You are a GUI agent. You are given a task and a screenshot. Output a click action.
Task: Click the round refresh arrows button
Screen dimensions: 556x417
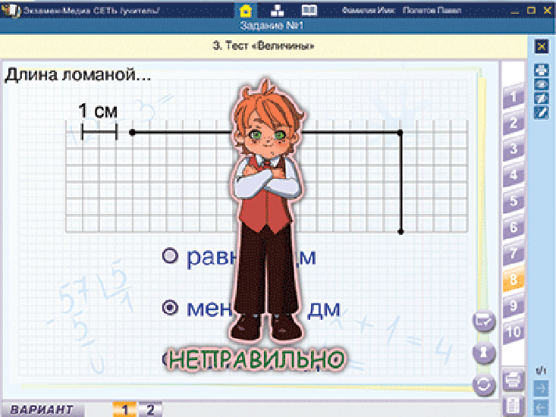(483, 384)
